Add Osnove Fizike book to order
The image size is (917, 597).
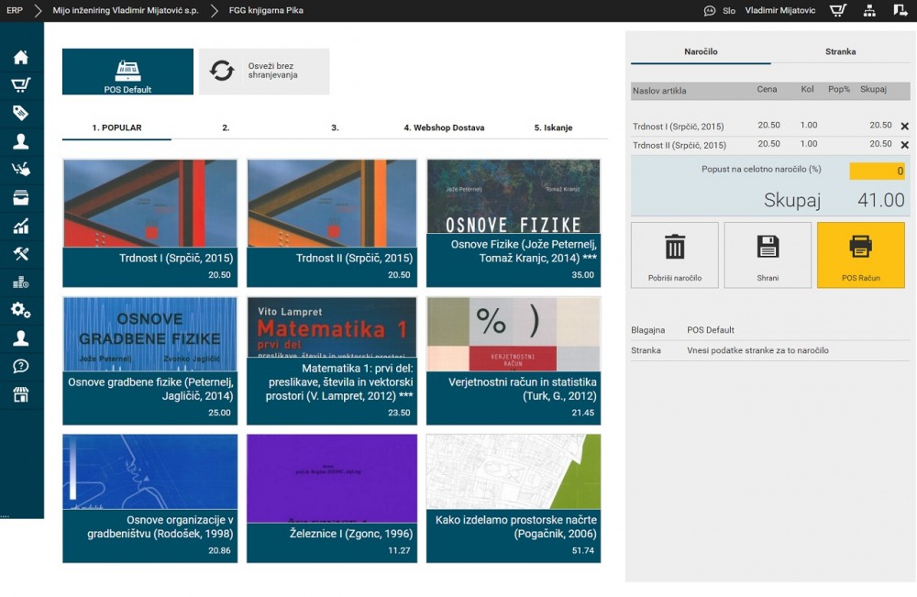click(x=514, y=223)
